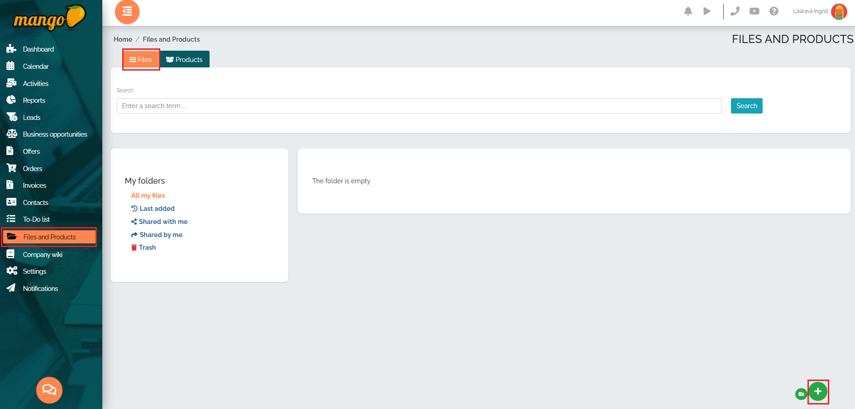The image size is (855, 409).
Task: Click the small green new folder button
Action: (x=801, y=394)
